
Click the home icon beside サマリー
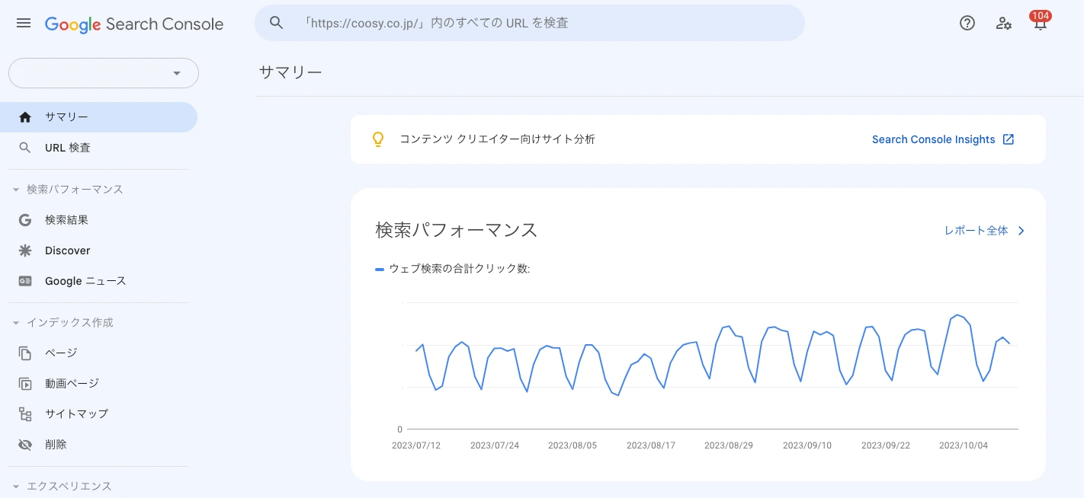[x=25, y=117]
